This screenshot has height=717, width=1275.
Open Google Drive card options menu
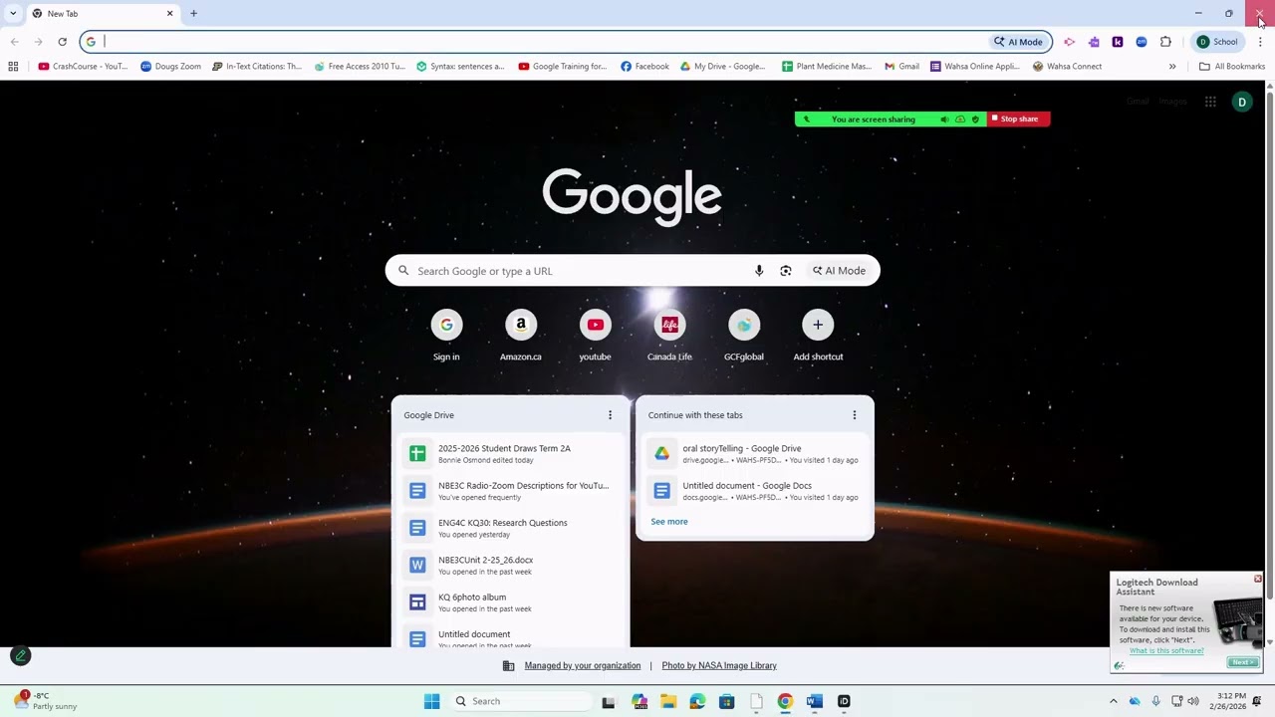pos(611,415)
